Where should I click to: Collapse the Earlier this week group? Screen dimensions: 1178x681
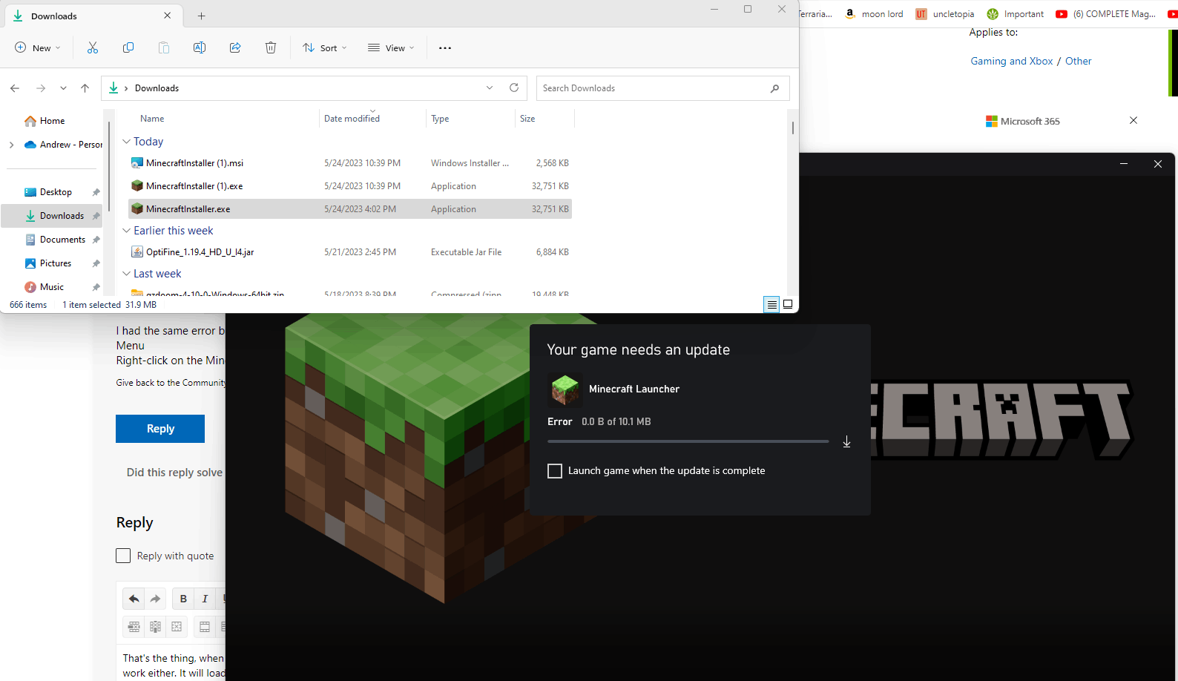(x=127, y=231)
